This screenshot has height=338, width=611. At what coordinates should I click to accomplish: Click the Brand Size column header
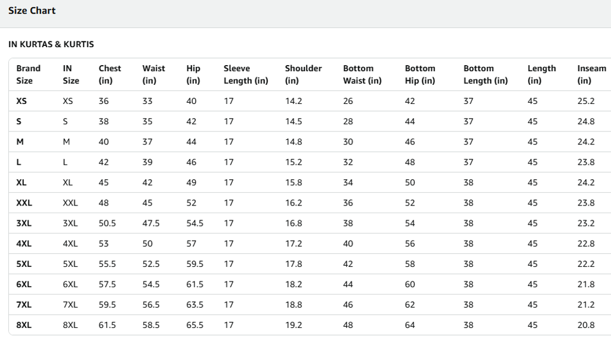(28, 75)
